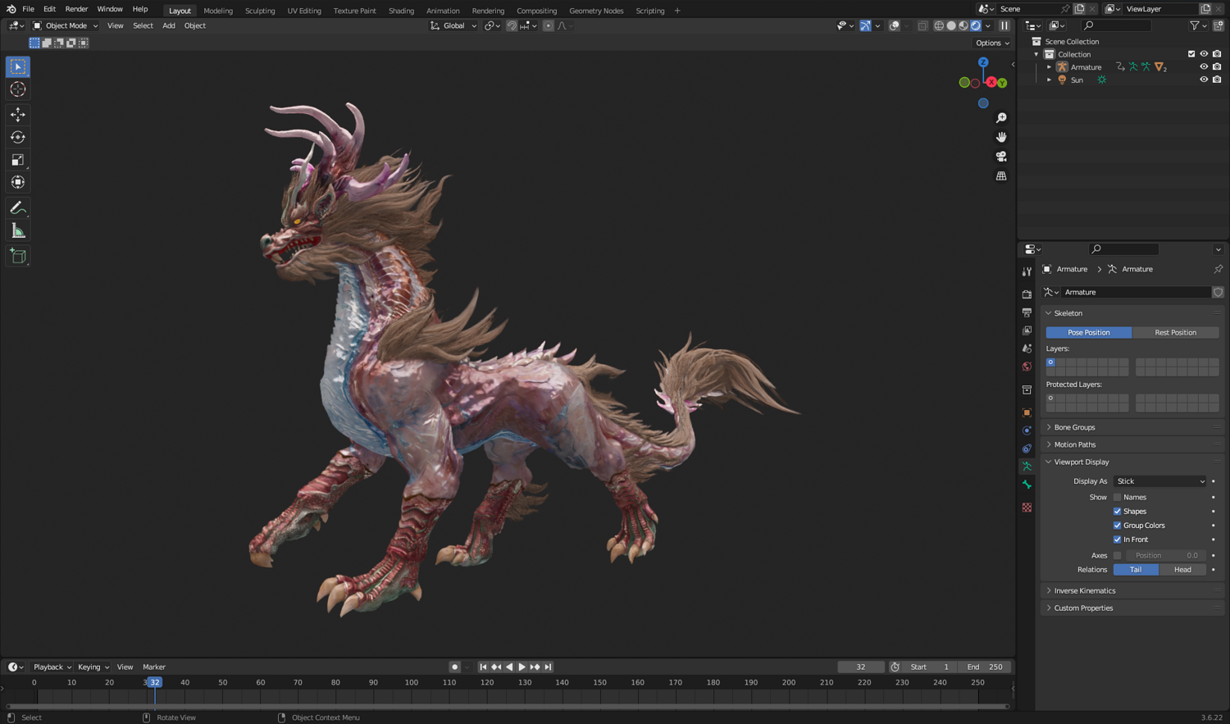Switch to the Sculpting workspace tab
Screen dimensions: 1230x724
260,11
